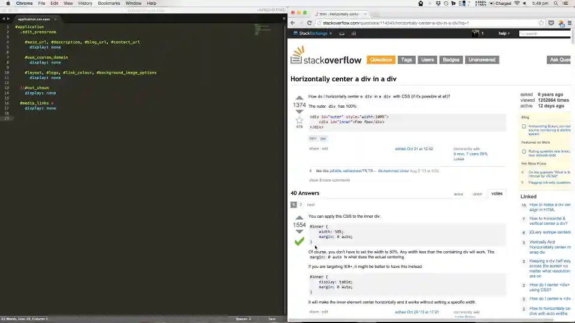Open the StackExchange site dropdown
Image resolution: width=575 pixels, height=323 pixels.
pyautogui.click(x=313, y=33)
